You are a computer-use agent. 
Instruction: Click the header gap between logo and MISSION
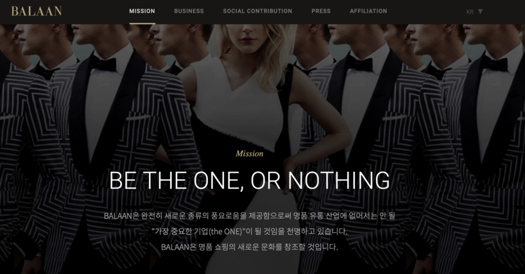pos(96,12)
